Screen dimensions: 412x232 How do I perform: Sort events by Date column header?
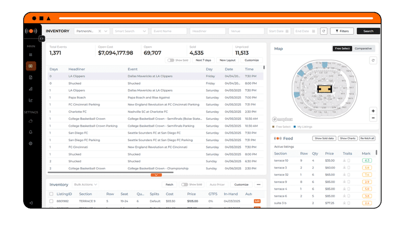229,69
